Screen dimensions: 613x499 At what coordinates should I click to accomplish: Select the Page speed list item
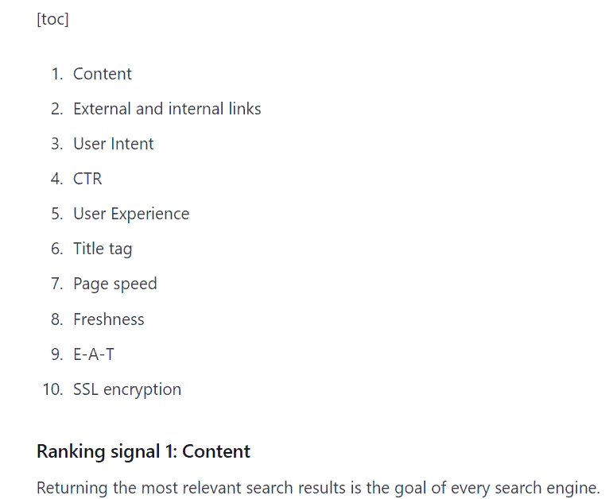[x=115, y=284]
